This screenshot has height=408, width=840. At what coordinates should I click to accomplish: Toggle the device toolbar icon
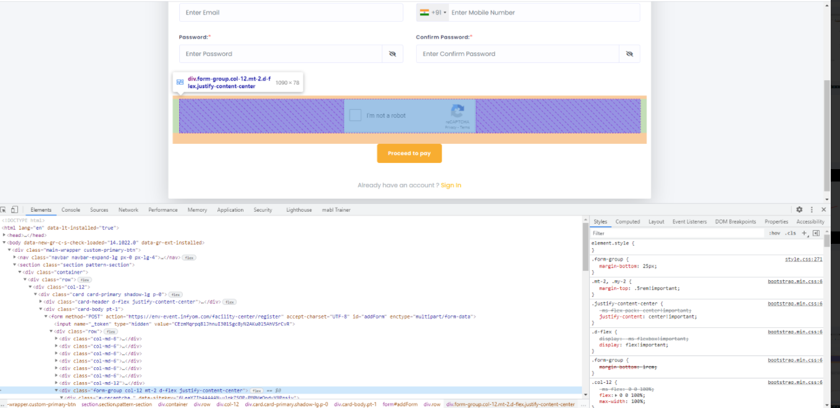point(14,210)
